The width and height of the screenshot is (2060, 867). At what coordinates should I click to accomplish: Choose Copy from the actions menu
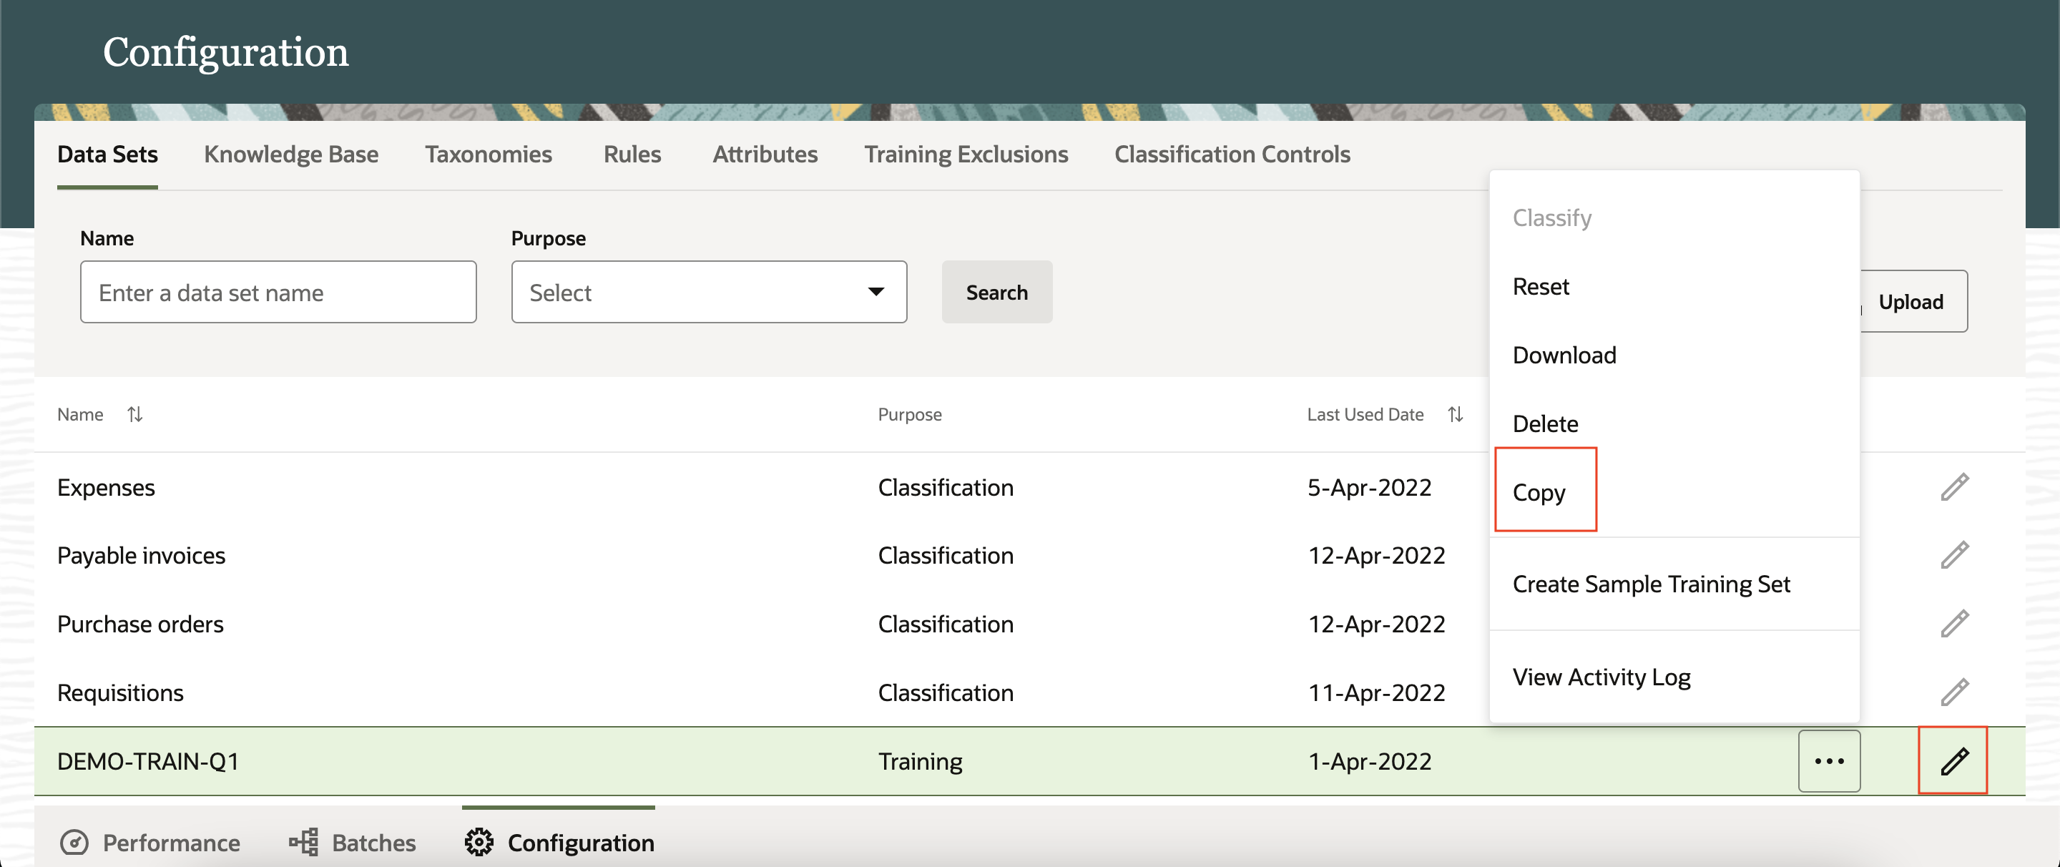[x=1539, y=493]
